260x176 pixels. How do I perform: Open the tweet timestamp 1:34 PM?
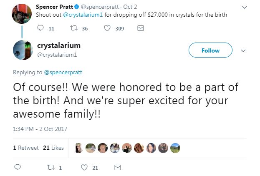click(40, 129)
